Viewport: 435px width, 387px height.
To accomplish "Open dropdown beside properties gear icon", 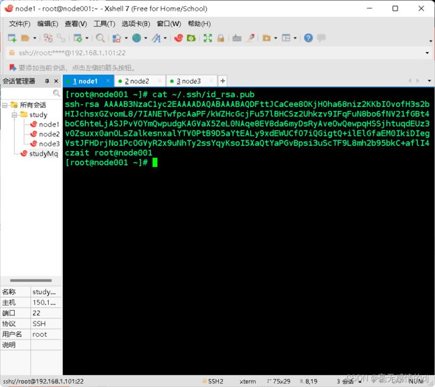I will (87, 38).
